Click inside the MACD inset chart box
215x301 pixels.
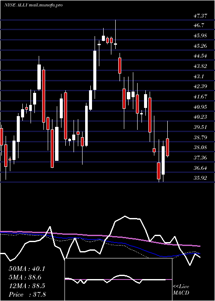coord(118,279)
